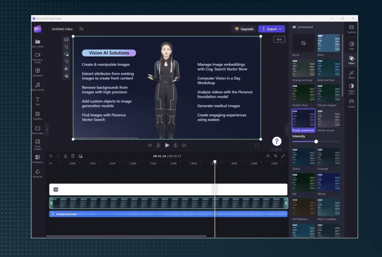Click the Brand kit sidebar icon
Screen dimensions: 382x257
[x=37, y=172]
